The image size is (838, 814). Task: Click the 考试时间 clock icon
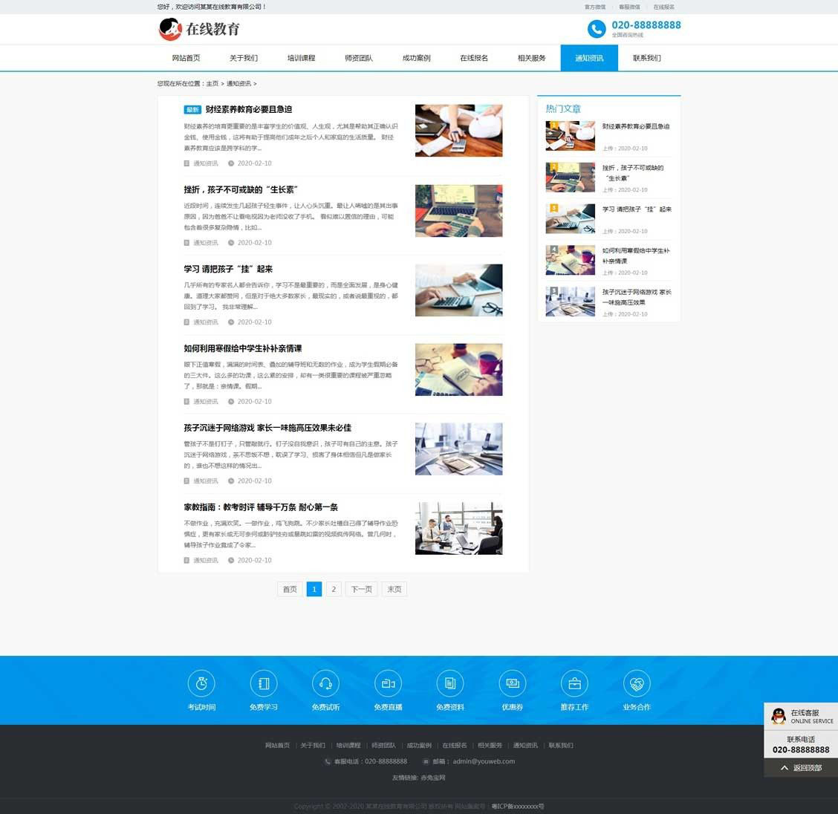(x=201, y=683)
